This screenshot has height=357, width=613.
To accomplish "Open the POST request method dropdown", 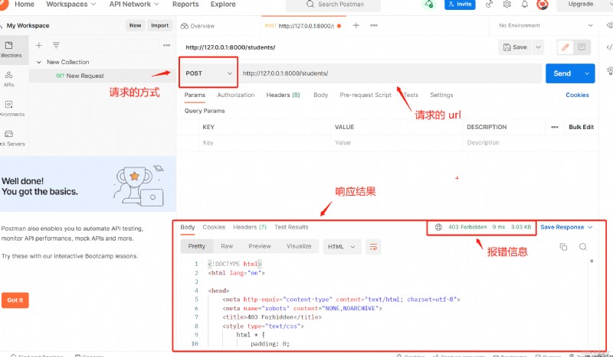I will click(208, 73).
